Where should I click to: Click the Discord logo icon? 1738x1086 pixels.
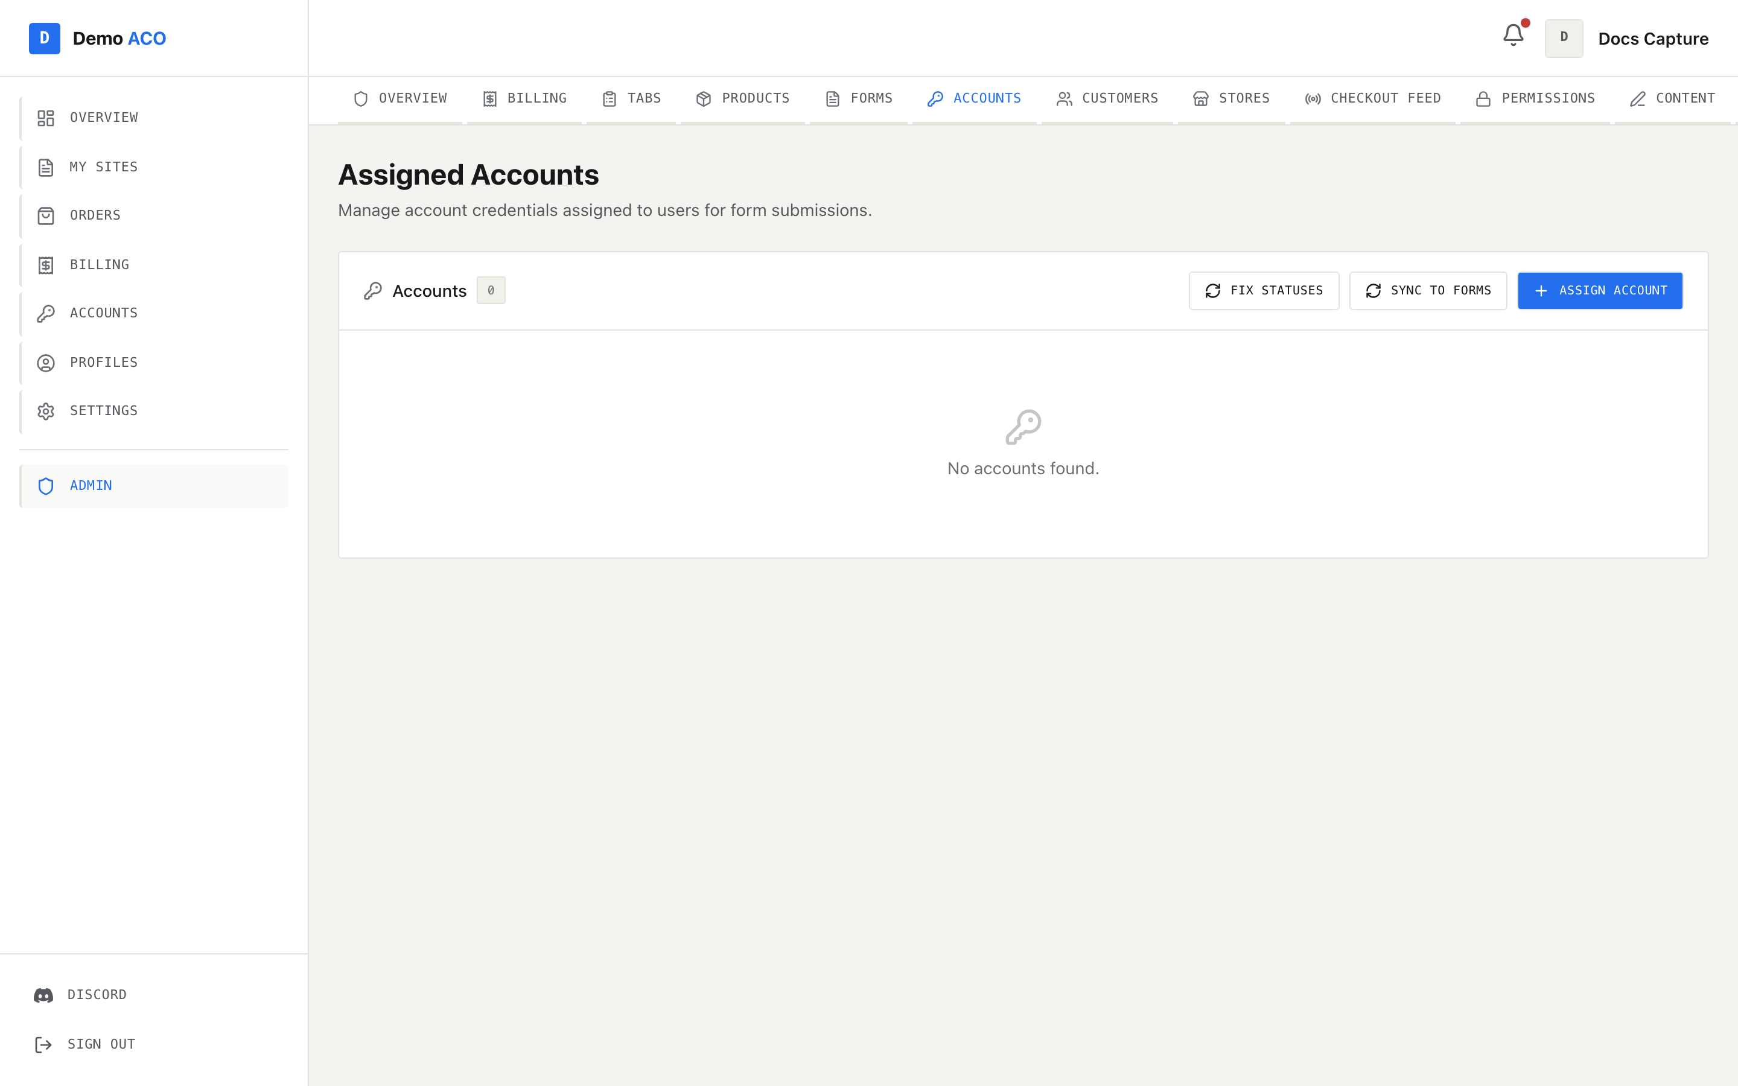[x=44, y=996]
